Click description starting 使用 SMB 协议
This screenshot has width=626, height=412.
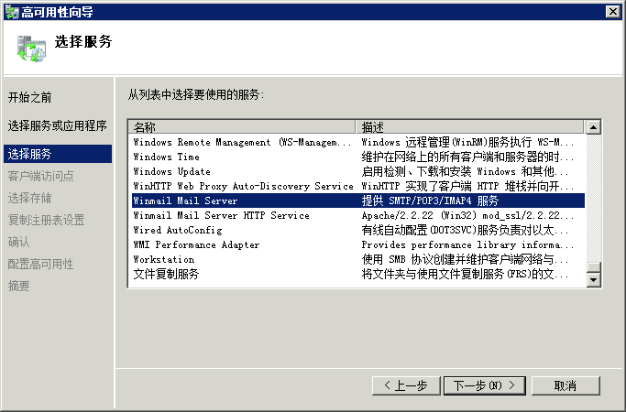[x=465, y=260]
